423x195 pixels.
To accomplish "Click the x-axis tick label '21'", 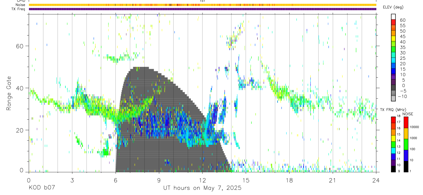I will pyautogui.click(x=332, y=180).
